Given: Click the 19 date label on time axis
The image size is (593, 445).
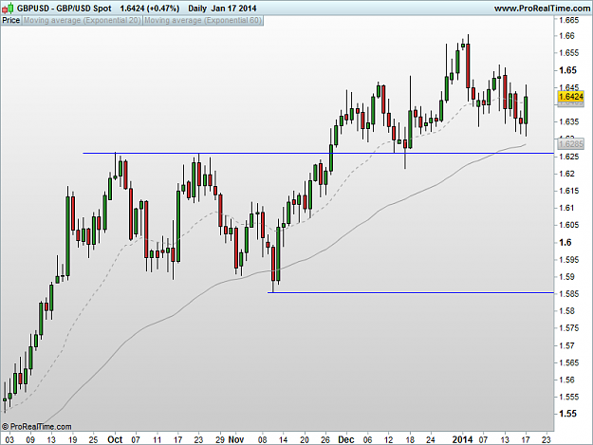Looking at the screenshot, I should (73, 440).
